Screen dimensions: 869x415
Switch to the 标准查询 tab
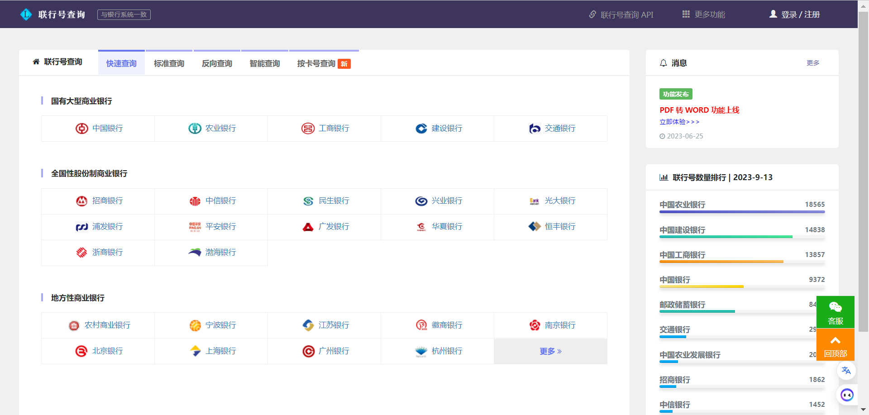coord(169,63)
